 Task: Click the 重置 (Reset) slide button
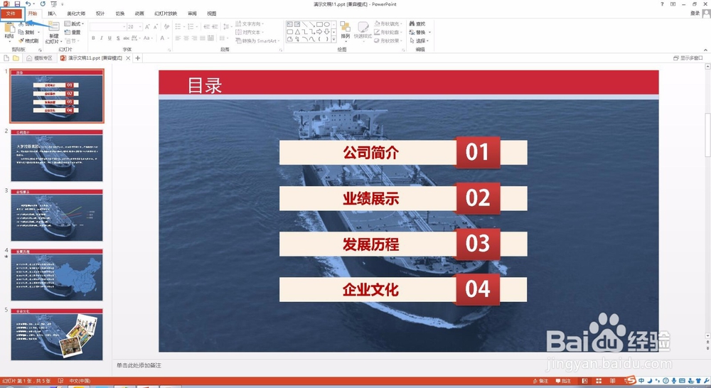[73, 32]
